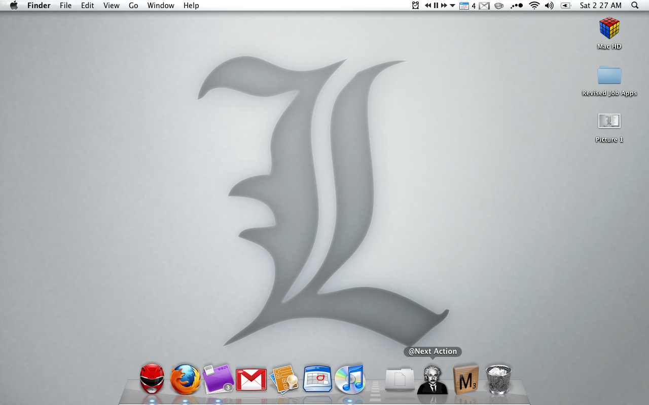Click the coffee cup menu bar icon
649x405 pixels.
click(x=499, y=6)
